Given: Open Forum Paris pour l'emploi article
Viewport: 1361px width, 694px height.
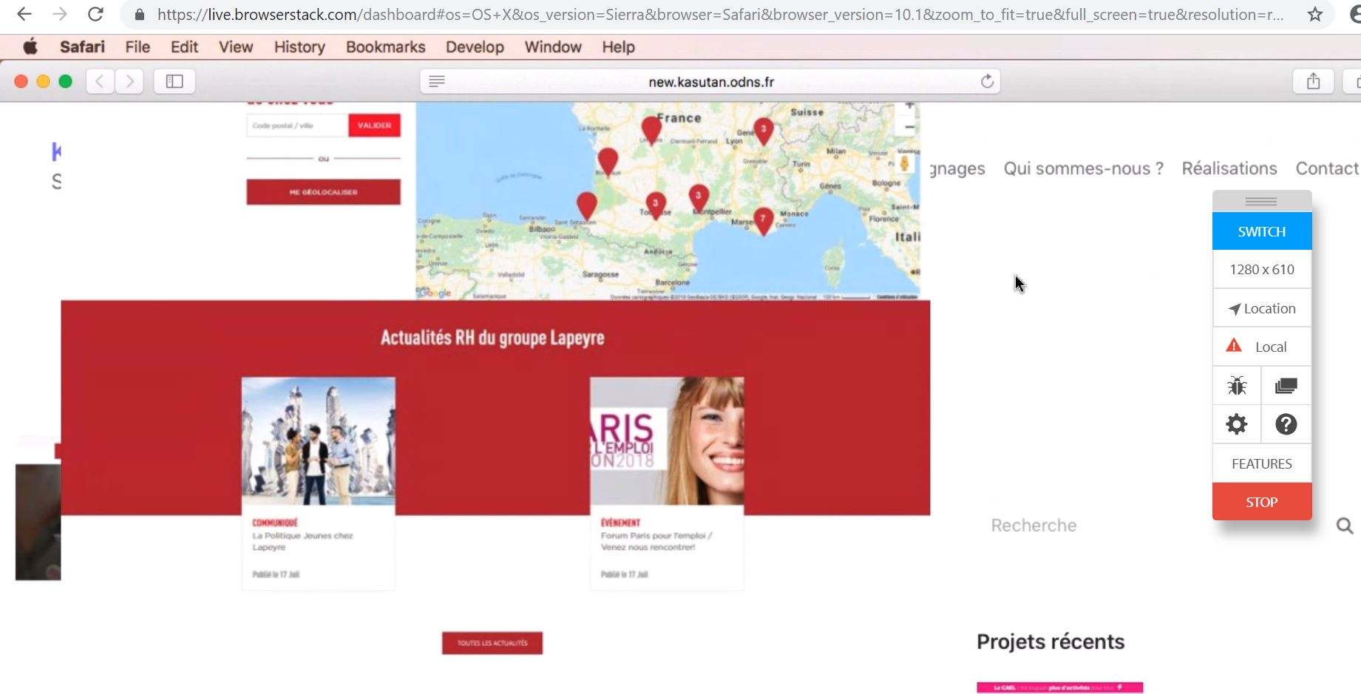Looking at the screenshot, I should point(656,542).
